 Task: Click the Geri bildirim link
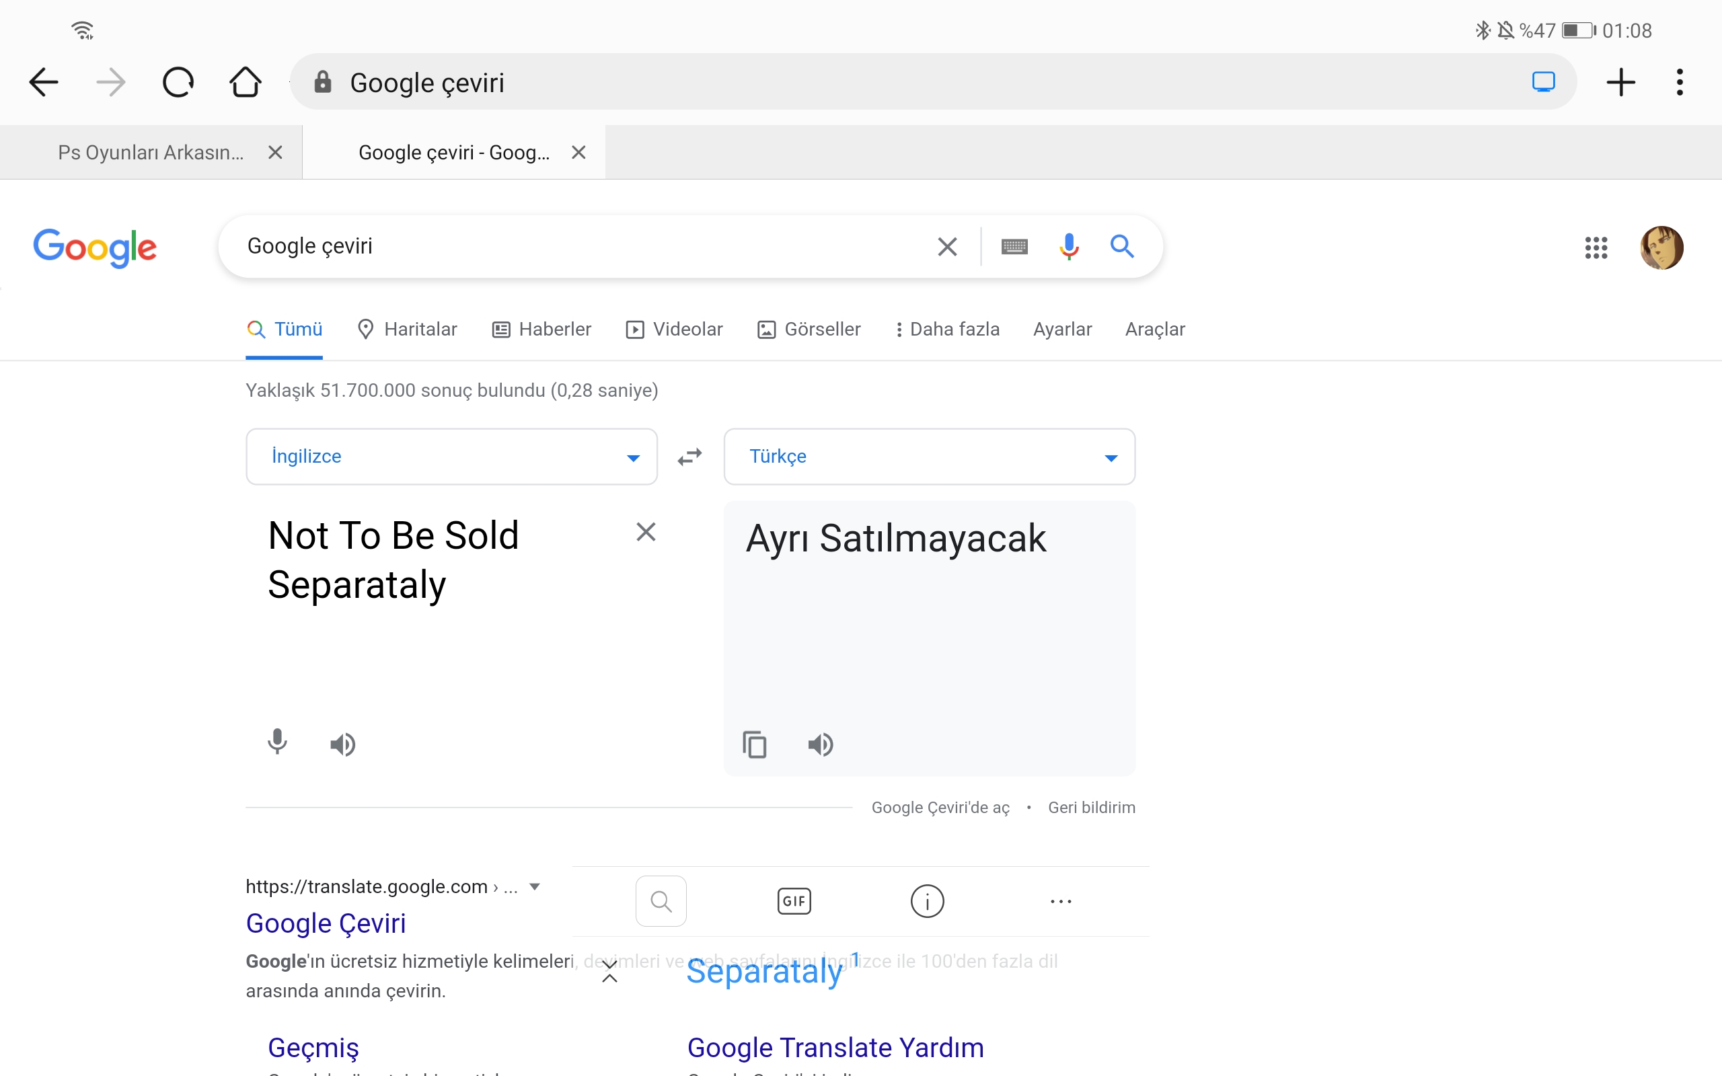1092,808
